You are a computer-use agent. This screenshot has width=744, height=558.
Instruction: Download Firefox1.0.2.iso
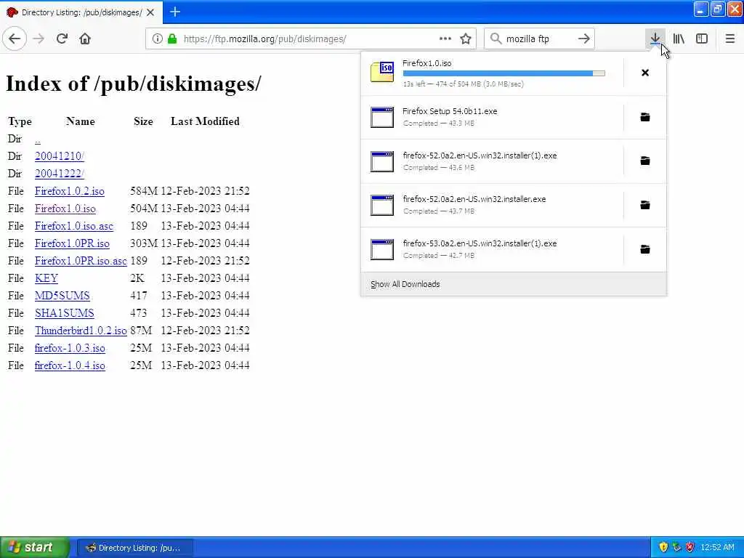69,191
